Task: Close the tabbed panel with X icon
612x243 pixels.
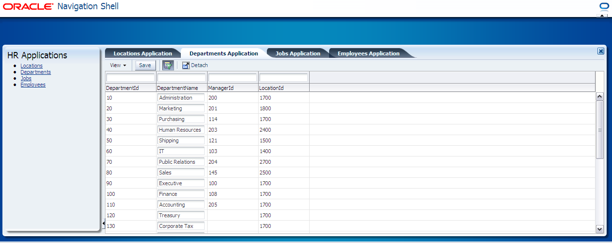Action: coord(601,51)
